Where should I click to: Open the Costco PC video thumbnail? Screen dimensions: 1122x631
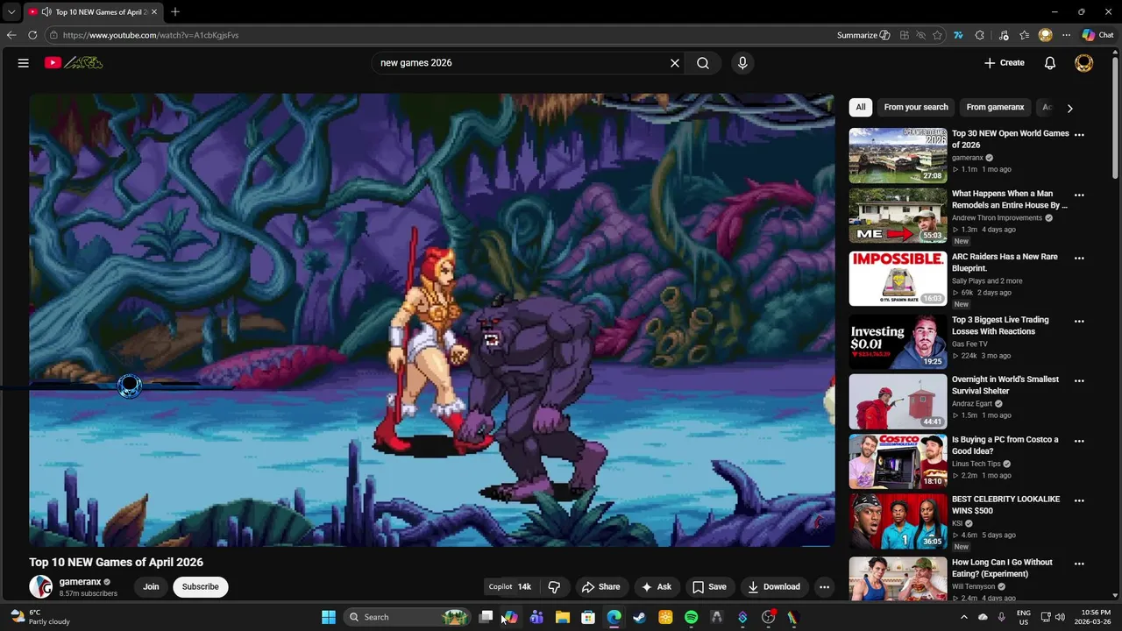coord(898,461)
